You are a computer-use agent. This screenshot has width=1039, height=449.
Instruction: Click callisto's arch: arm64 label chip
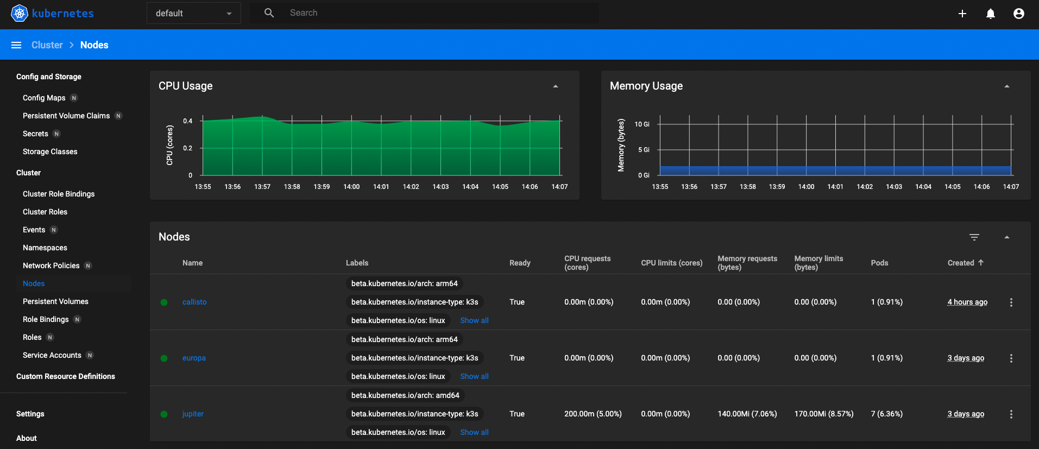coord(405,283)
